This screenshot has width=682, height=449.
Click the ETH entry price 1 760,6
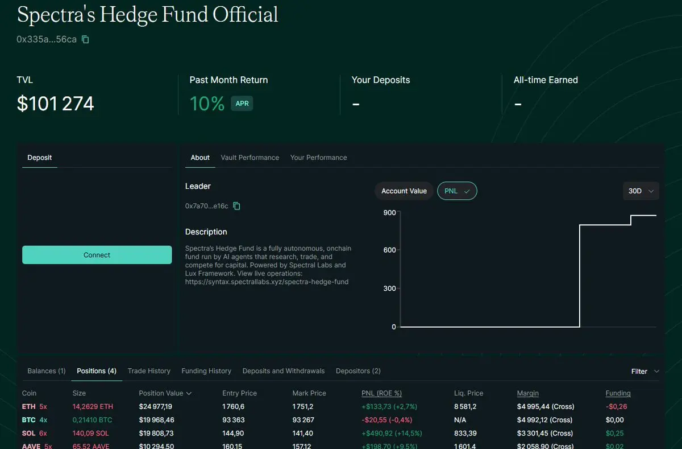[234, 407]
